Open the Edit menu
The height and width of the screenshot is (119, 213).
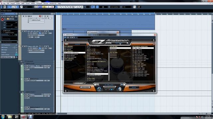[8, 4]
